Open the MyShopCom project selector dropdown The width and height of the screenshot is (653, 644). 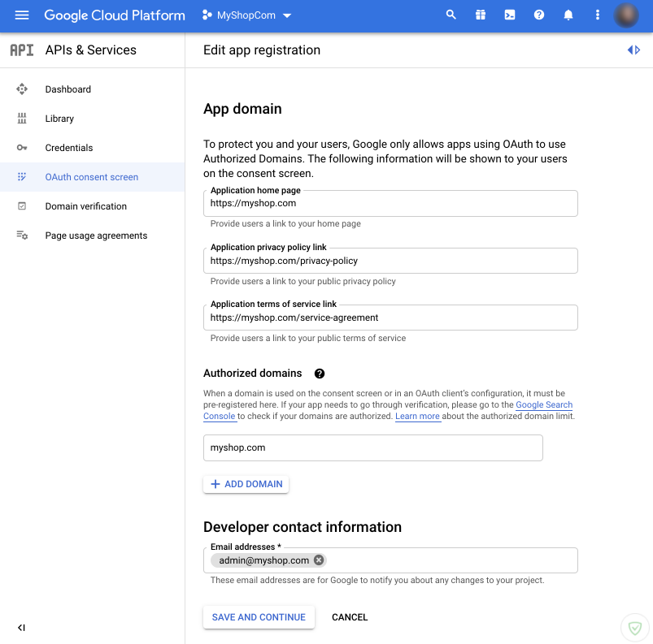pos(246,15)
